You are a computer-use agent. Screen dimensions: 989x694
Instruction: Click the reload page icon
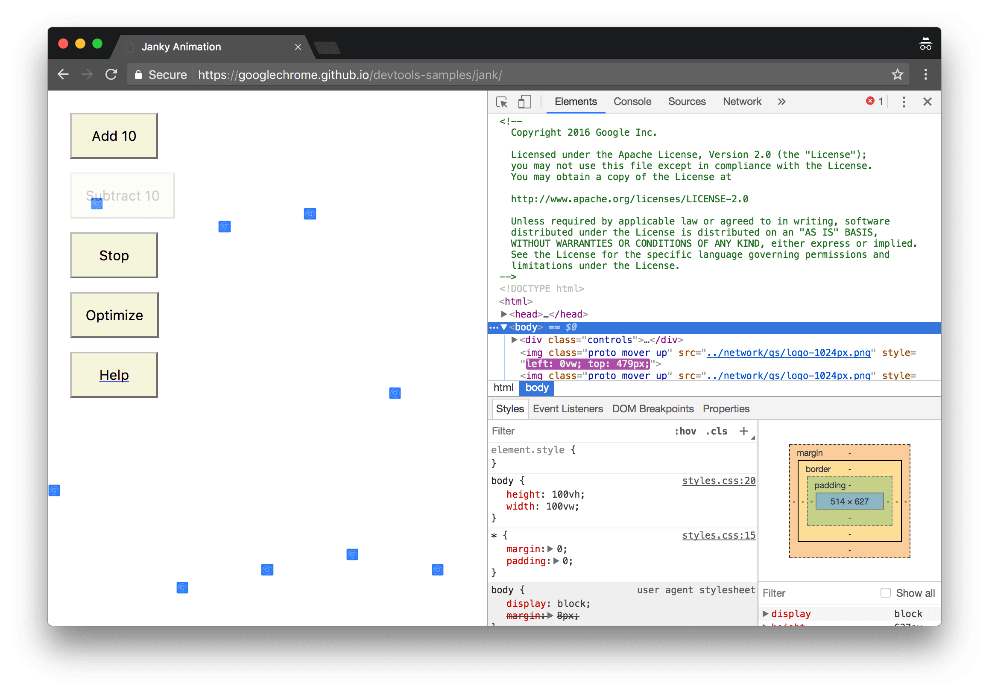(111, 74)
